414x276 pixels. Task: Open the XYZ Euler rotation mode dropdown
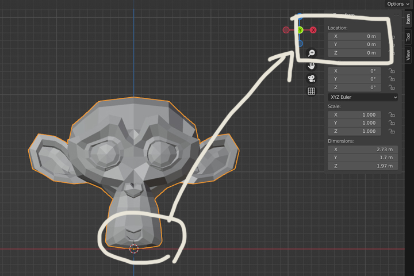(363, 97)
